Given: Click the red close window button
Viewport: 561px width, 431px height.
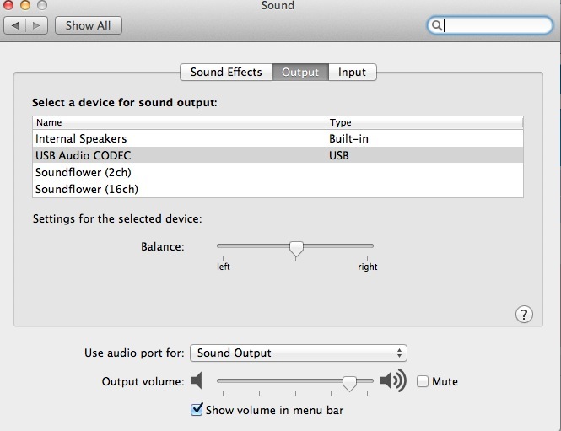Looking at the screenshot, I should point(8,5).
